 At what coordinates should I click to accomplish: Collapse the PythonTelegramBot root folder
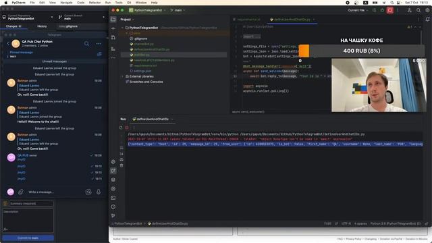click(123, 28)
